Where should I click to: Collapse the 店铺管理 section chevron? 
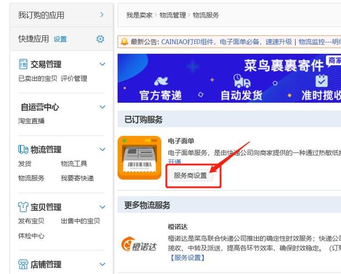(102, 264)
